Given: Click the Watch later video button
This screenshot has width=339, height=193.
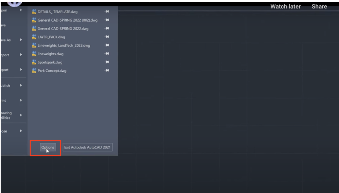Looking at the screenshot, I should 285,7.
